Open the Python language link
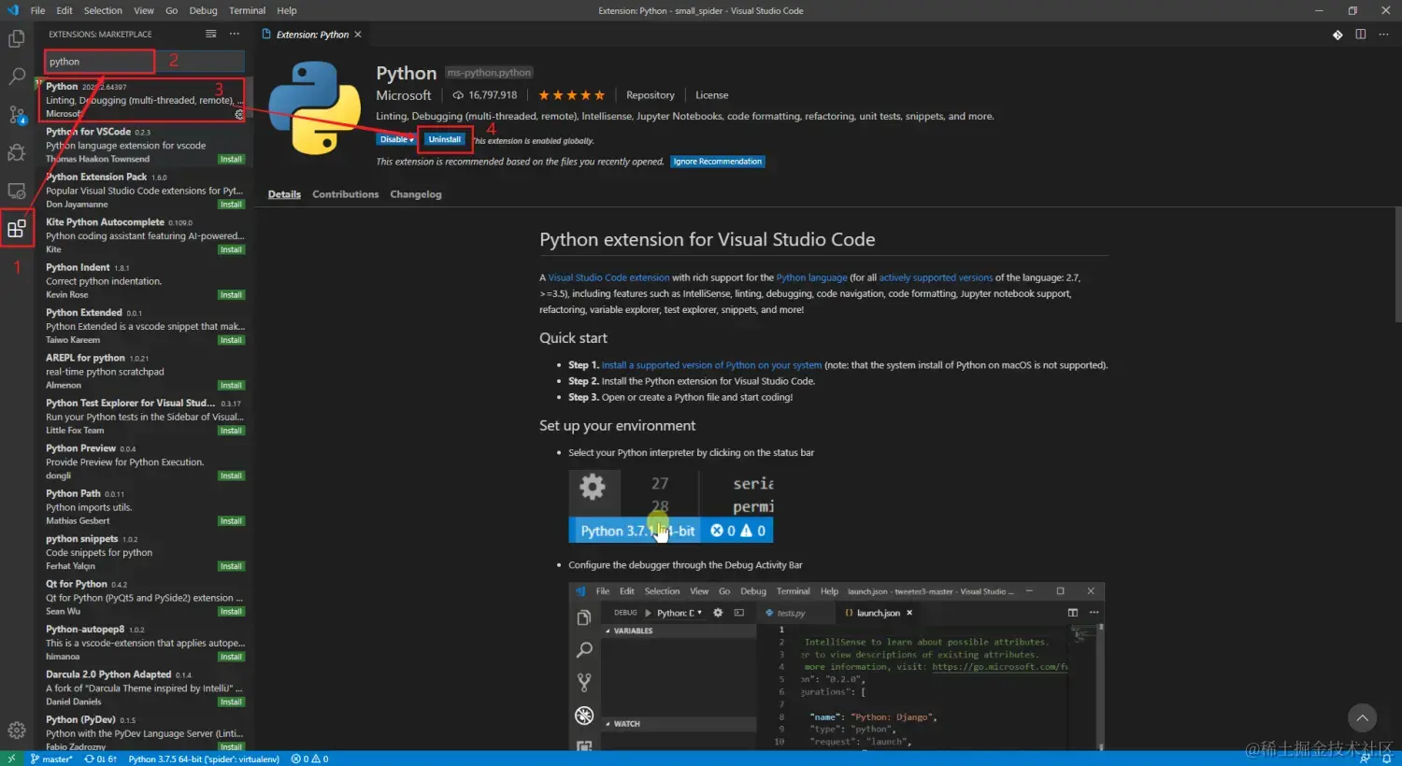The width and height of the screenshot is (1402, 766). [x=812, y=277]
